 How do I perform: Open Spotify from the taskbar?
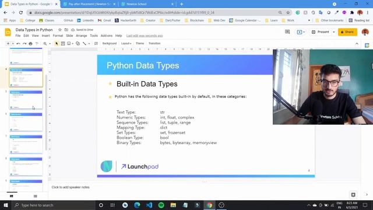click(161, 205)
